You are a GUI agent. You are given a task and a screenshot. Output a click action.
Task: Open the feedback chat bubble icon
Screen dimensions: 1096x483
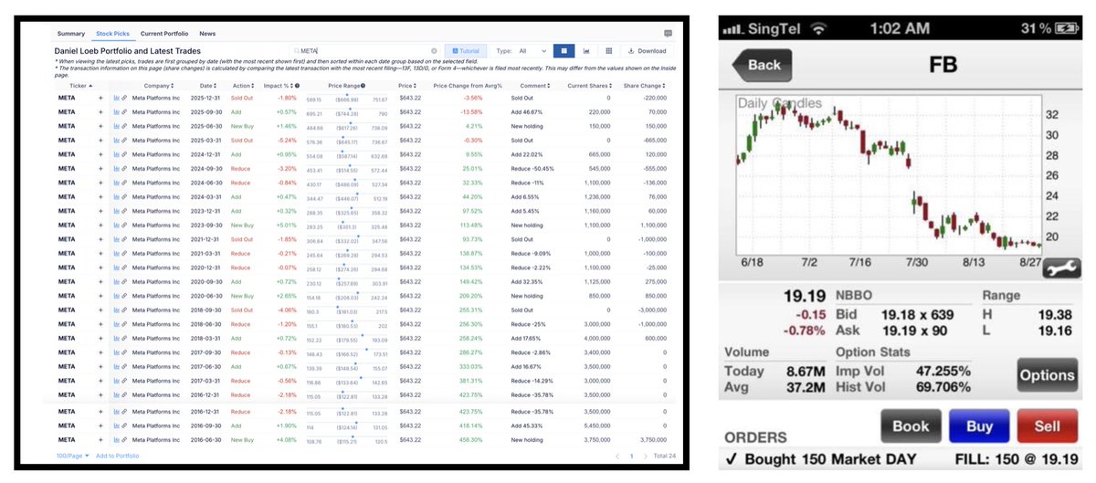pyautogui.click(x=668, y=33)
